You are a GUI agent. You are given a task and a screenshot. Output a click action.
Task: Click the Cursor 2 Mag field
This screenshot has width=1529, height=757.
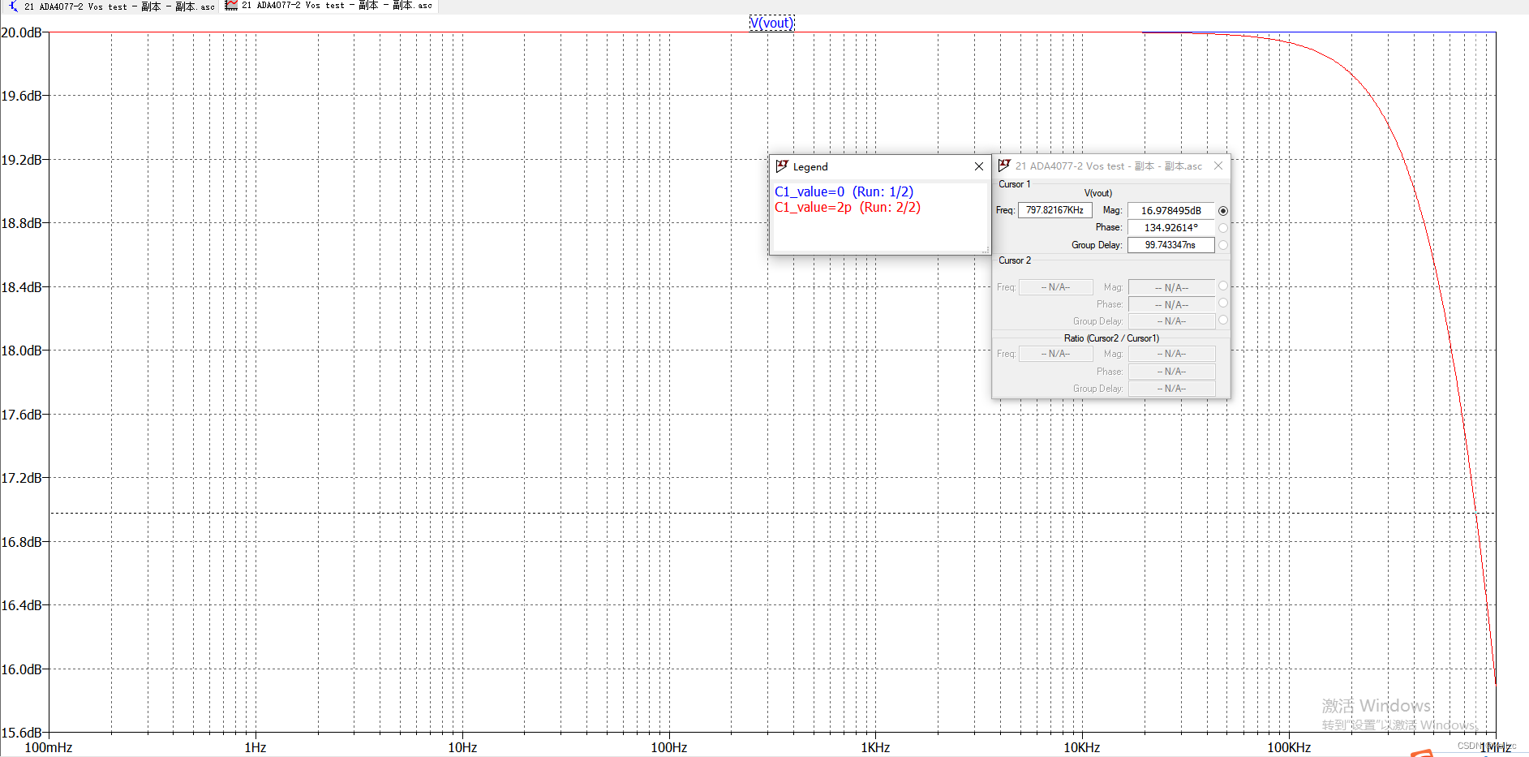pyautogui.click(x=1171, y=287)
